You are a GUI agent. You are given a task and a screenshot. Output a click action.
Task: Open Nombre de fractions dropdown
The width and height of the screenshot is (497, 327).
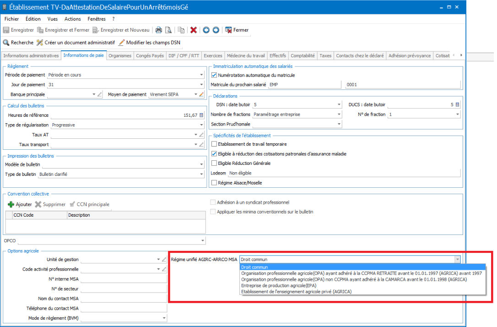(339, 114)
